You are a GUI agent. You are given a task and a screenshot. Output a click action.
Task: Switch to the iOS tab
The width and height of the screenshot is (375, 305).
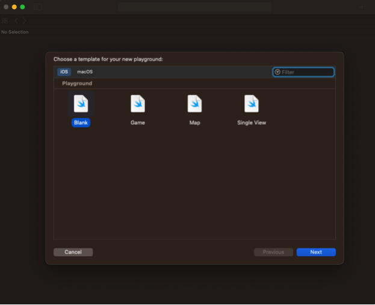64,72
